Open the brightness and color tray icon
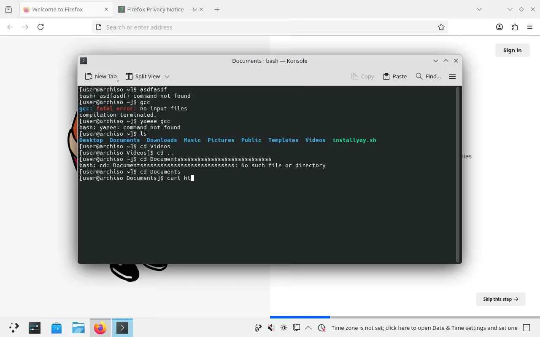Viewport: 540px width, 337px height. tap(284, 328)
